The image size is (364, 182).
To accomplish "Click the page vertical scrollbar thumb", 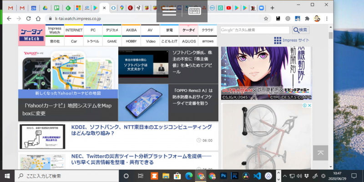I will 331,35.
